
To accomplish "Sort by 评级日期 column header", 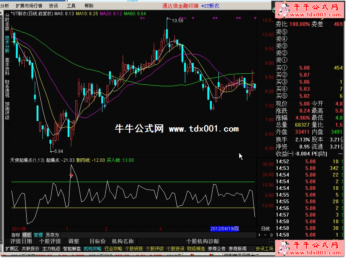I will coord(21,241).
